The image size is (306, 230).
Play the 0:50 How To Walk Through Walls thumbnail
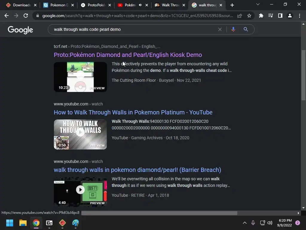pos(80,134)
